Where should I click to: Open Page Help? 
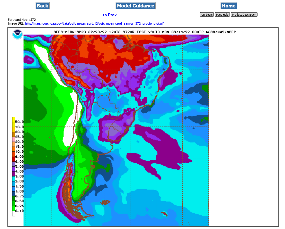point(222,15)
